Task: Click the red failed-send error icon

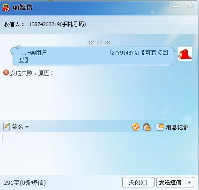Action: (x=6, y=73)
